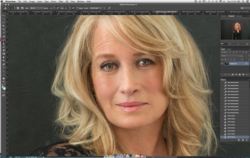
Task: Select the Hand tool
Action: (3, 79)
